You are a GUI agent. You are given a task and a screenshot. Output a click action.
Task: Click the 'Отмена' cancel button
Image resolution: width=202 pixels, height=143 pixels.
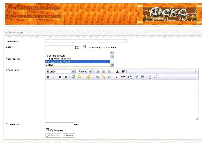tap(69, 136)
